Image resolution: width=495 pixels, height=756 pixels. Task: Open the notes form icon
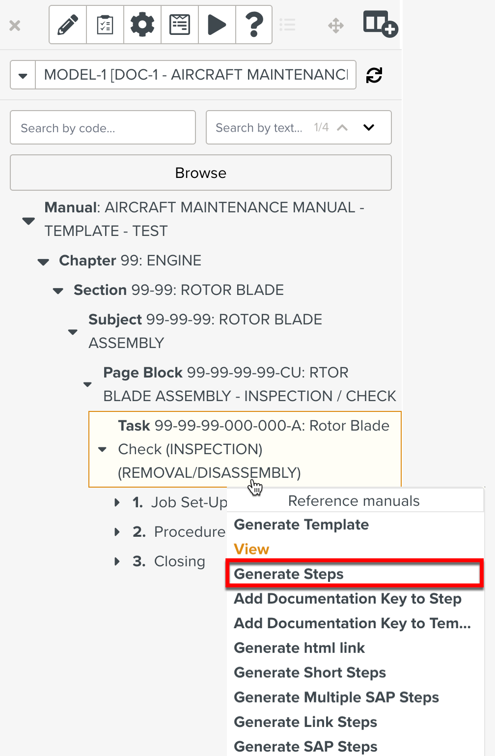click(x=179, y=25)
